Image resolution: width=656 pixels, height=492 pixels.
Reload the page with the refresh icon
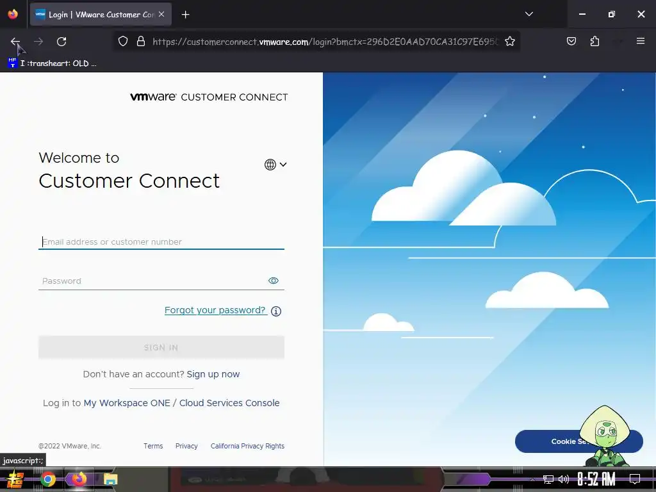[x=61, y=42]
